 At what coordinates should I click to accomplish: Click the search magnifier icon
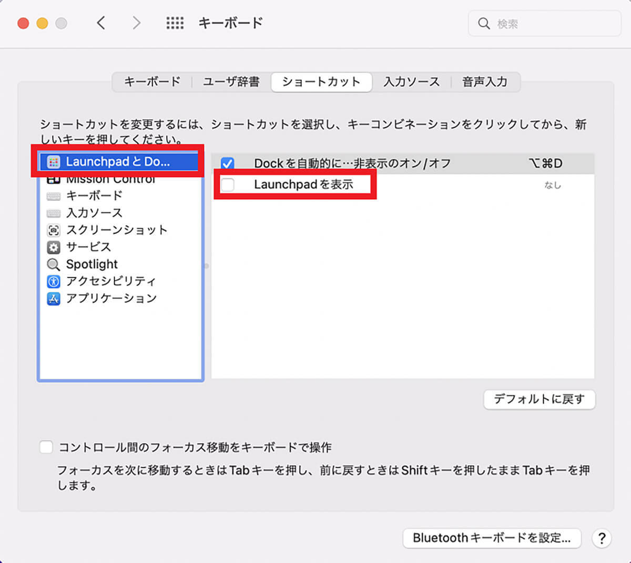point(484,24)
